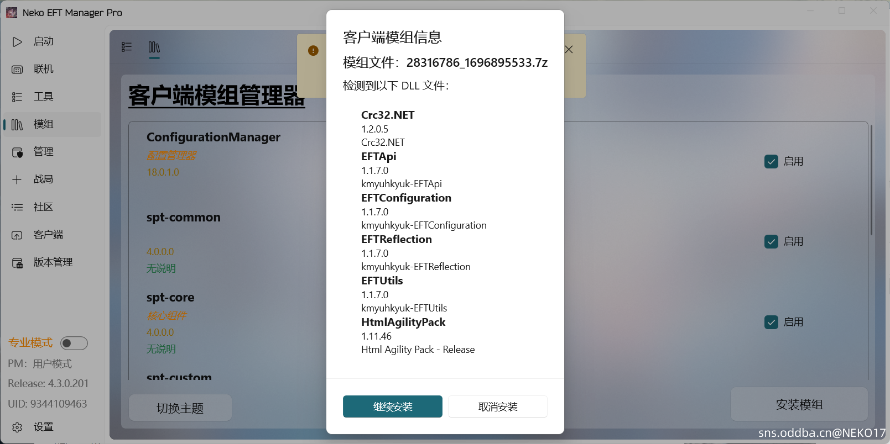890x444 pixels.
Task: Click the orange warning icon on notification
Action: 313,51
